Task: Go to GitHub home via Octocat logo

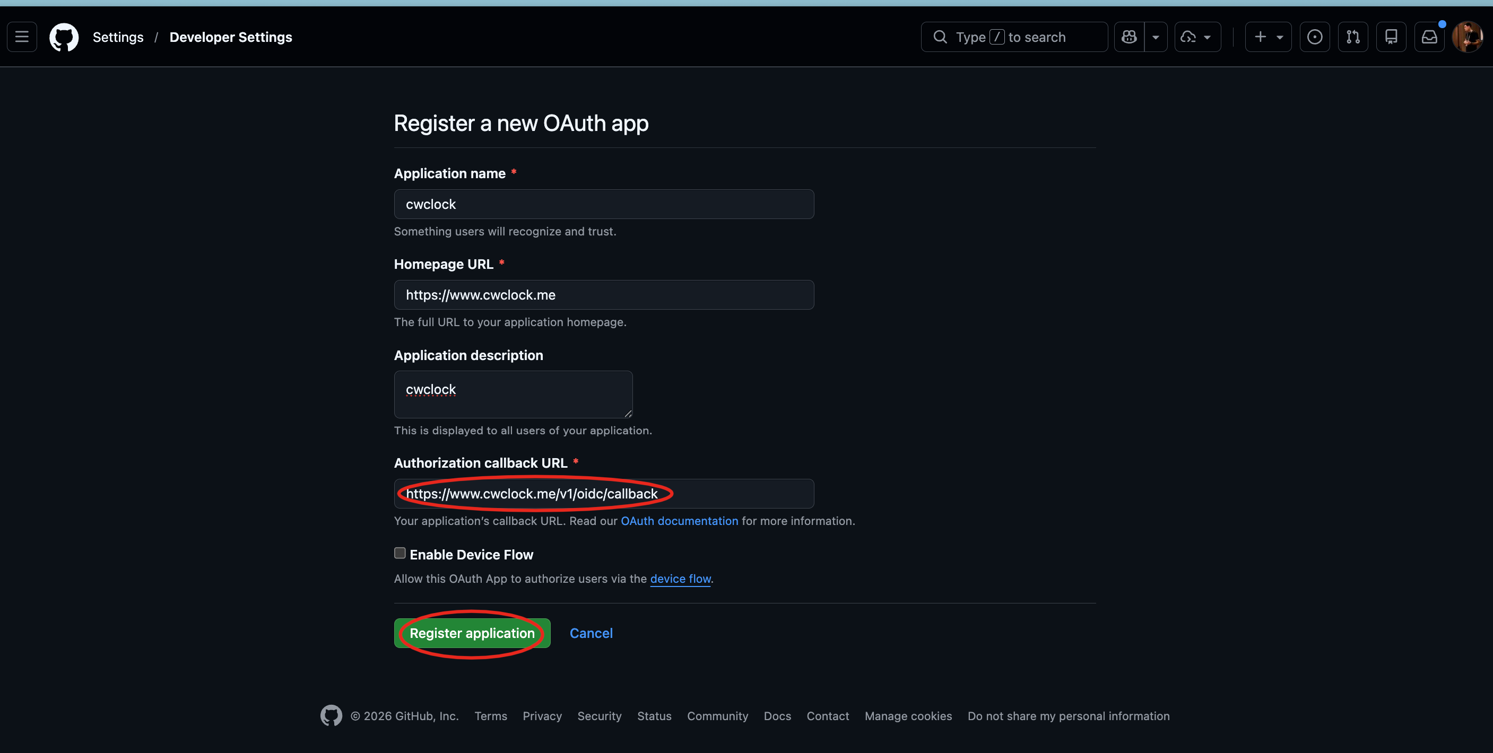Action: tap(64, 37)
